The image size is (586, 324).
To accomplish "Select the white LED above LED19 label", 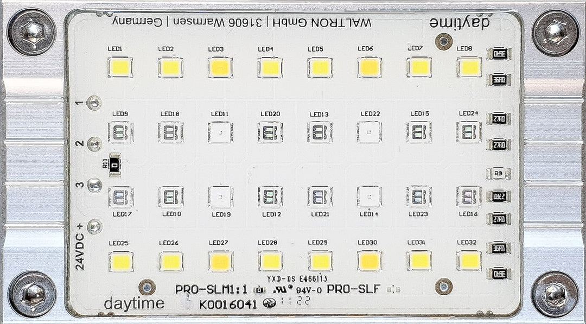I will pos(220,197).
